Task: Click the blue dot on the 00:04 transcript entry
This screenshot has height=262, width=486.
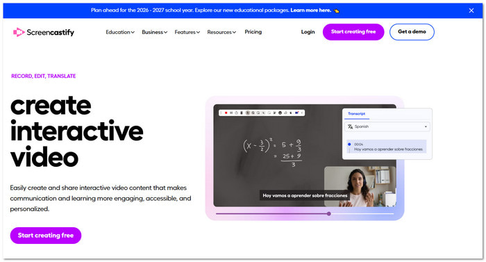Action: click(349, 145)
